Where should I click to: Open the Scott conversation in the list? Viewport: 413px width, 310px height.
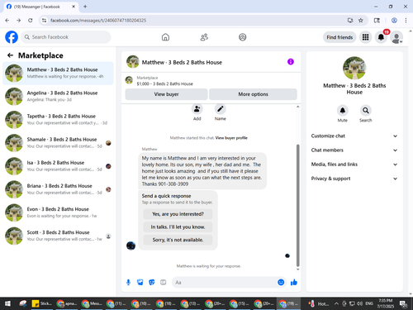pos(58,236)
